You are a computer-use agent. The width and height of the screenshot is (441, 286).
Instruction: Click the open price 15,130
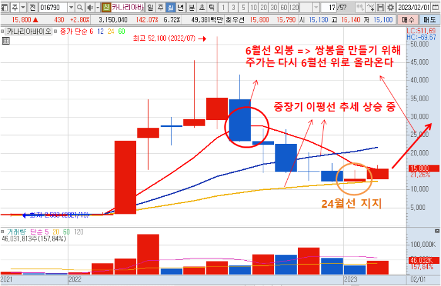click(318, 19)
